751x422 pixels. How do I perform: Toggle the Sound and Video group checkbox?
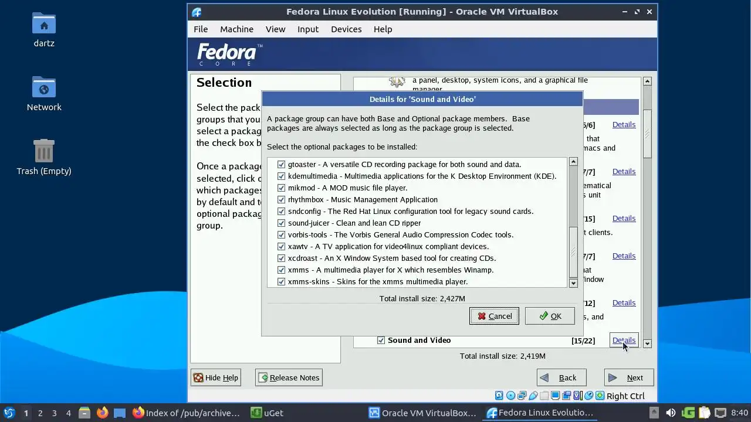point(381,340)
